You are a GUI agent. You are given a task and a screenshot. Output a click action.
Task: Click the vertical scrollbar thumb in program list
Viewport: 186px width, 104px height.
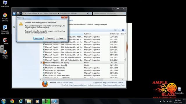pos(125,59)
